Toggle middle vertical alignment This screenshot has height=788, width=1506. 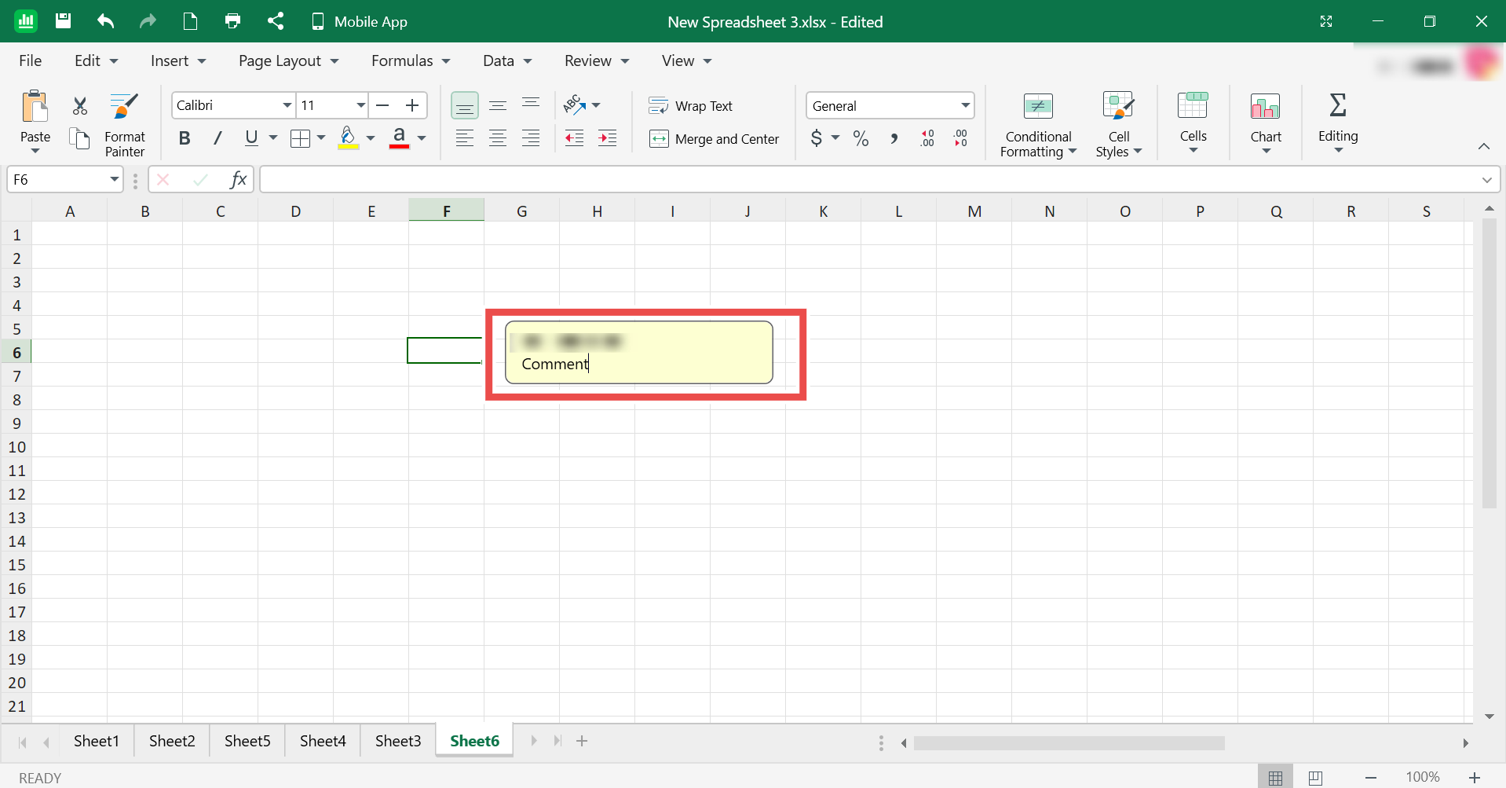(x=498, y=105)
